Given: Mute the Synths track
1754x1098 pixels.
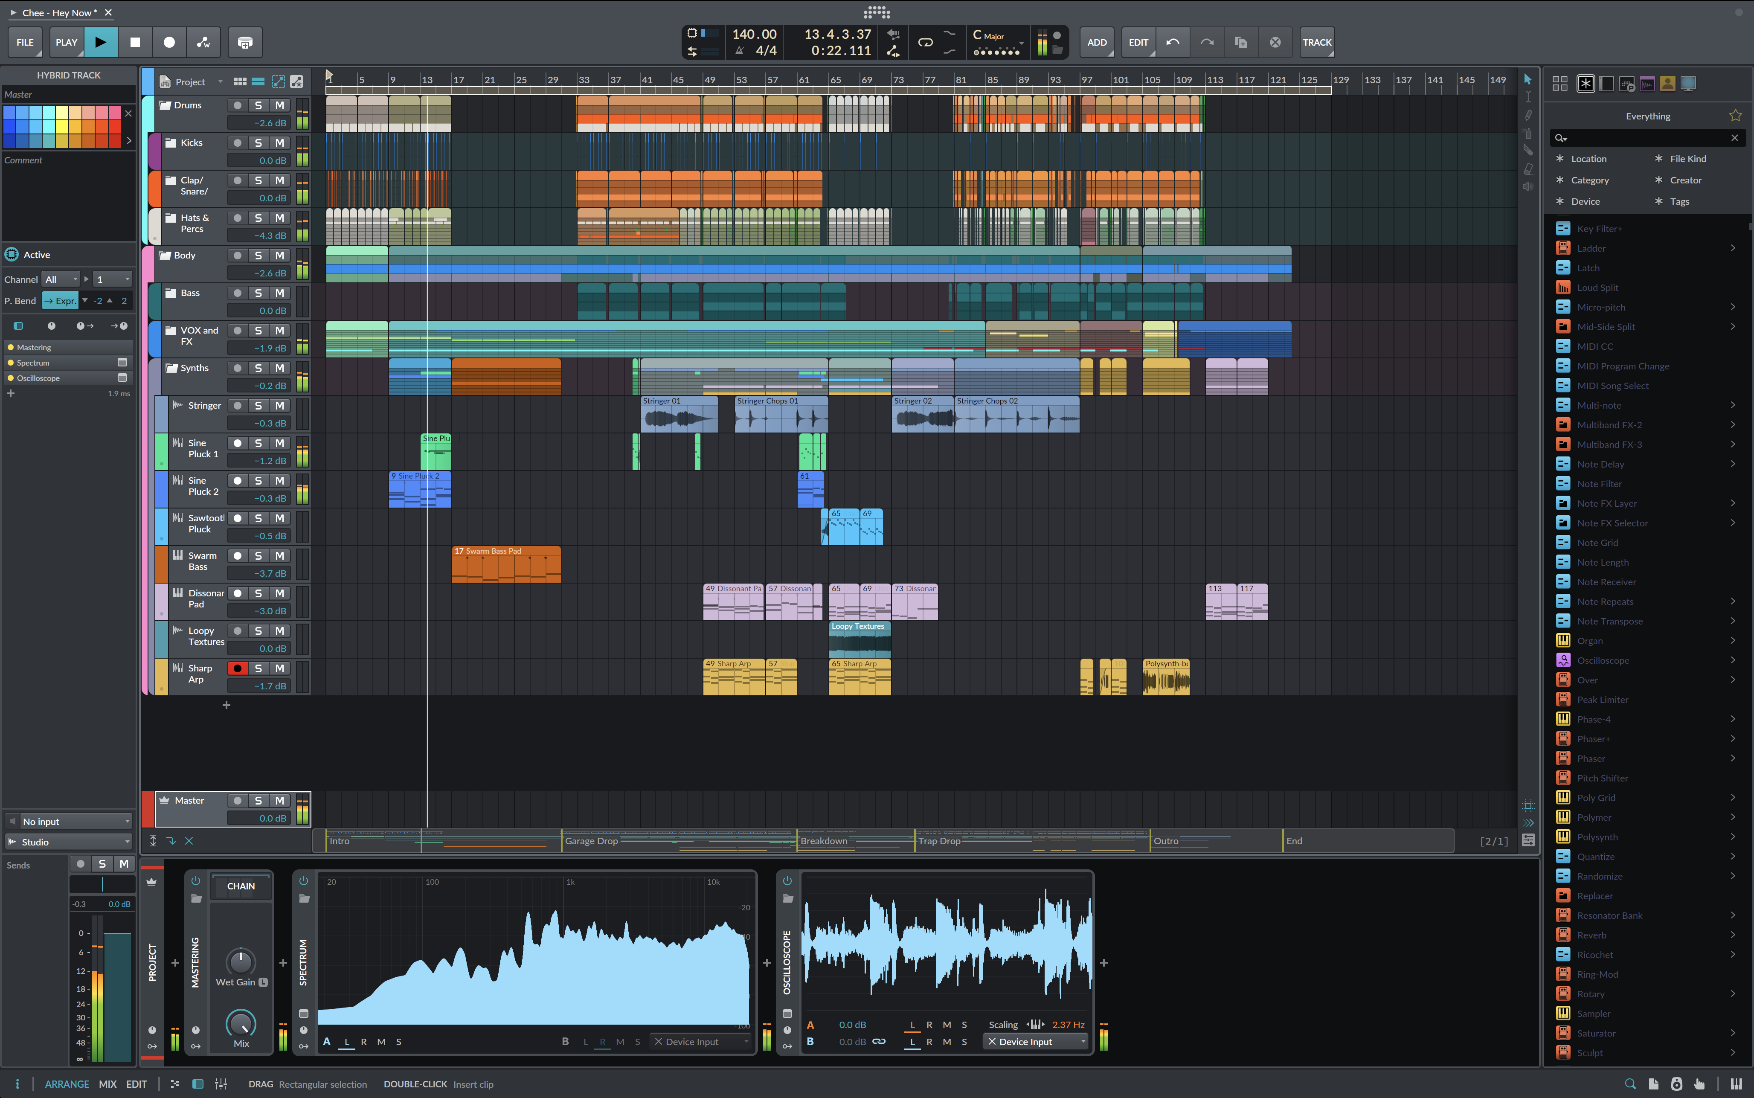Looking at the screenshot, I should coord(279,368).
